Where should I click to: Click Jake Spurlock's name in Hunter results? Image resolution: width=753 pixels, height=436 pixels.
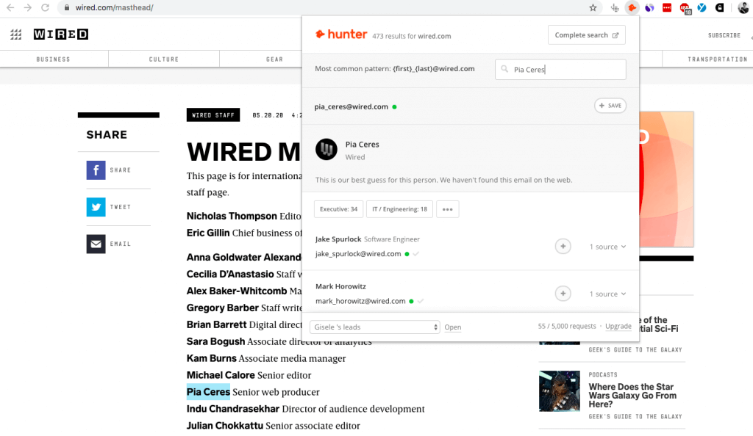point(338,239)
